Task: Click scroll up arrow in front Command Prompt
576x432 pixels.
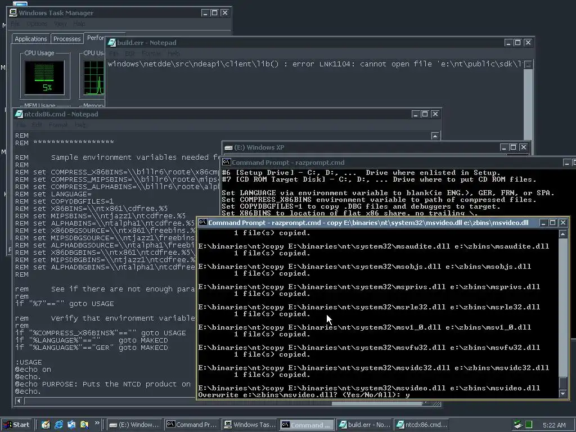Action: click(562, 234)
